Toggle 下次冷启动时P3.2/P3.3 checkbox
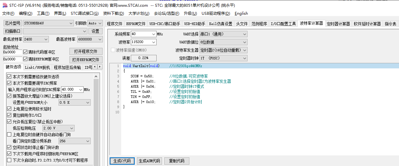 9,160
